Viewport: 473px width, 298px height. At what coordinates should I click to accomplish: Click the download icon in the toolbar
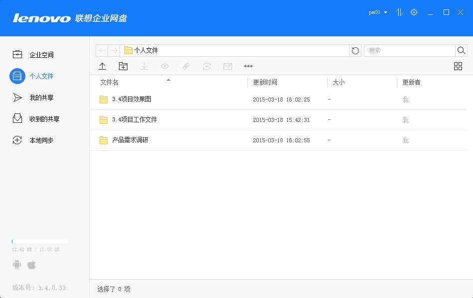tap(144, 66)
